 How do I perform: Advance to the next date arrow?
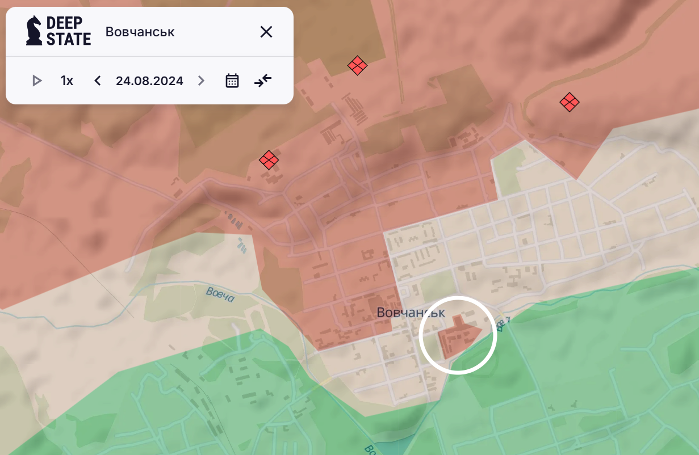click(x=201, y=81)
